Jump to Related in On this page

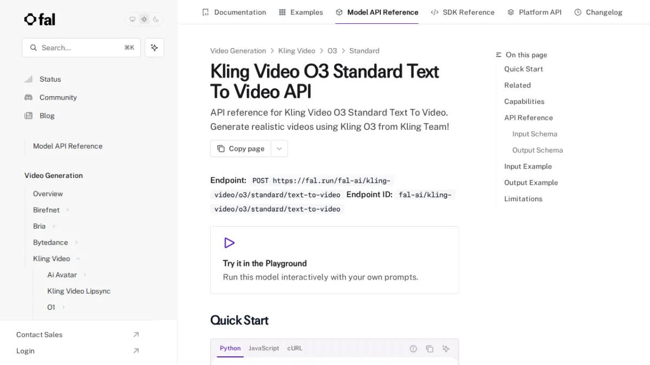[517, 85]
